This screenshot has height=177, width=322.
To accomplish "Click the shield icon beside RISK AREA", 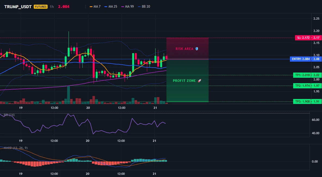I will click(197, 49).
